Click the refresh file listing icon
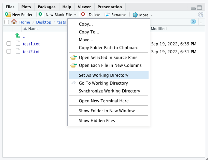The width and height of the screenshot is (208, 160). tap(201, 15)
